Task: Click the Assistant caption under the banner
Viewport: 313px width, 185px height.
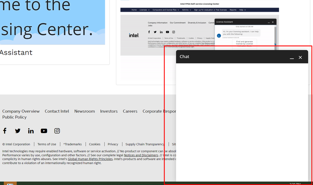Action: [16, 52]
